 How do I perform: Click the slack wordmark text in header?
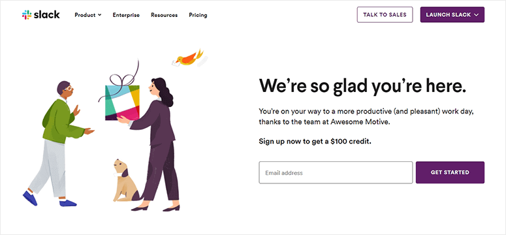point(46,14)
